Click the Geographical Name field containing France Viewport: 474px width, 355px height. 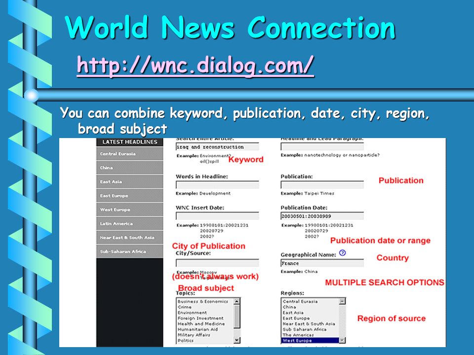tap(322, 263)
